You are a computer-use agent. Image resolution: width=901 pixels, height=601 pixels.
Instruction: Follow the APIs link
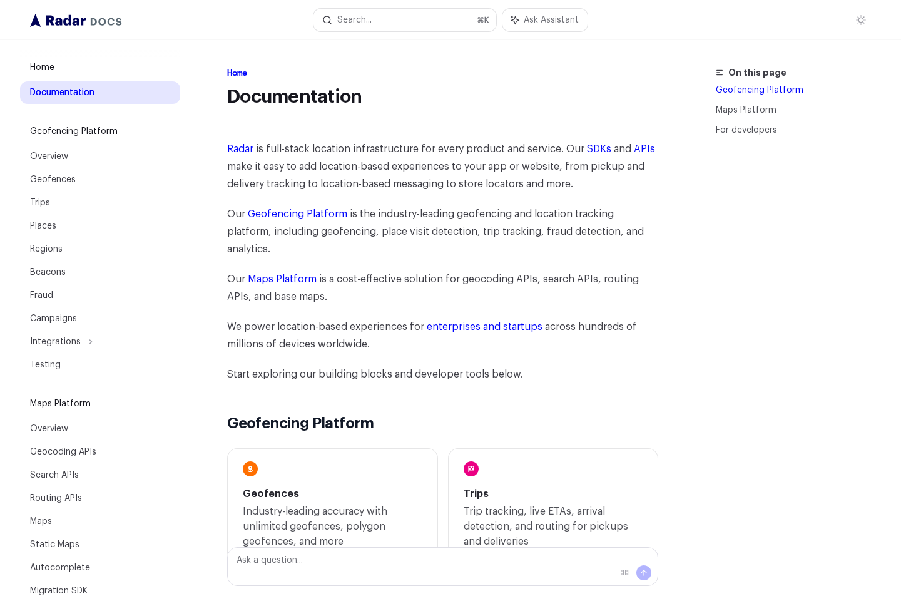(644, 148)
